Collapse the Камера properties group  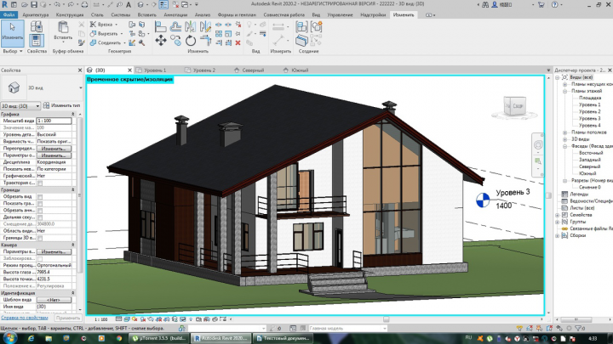[x=72, y=245]
